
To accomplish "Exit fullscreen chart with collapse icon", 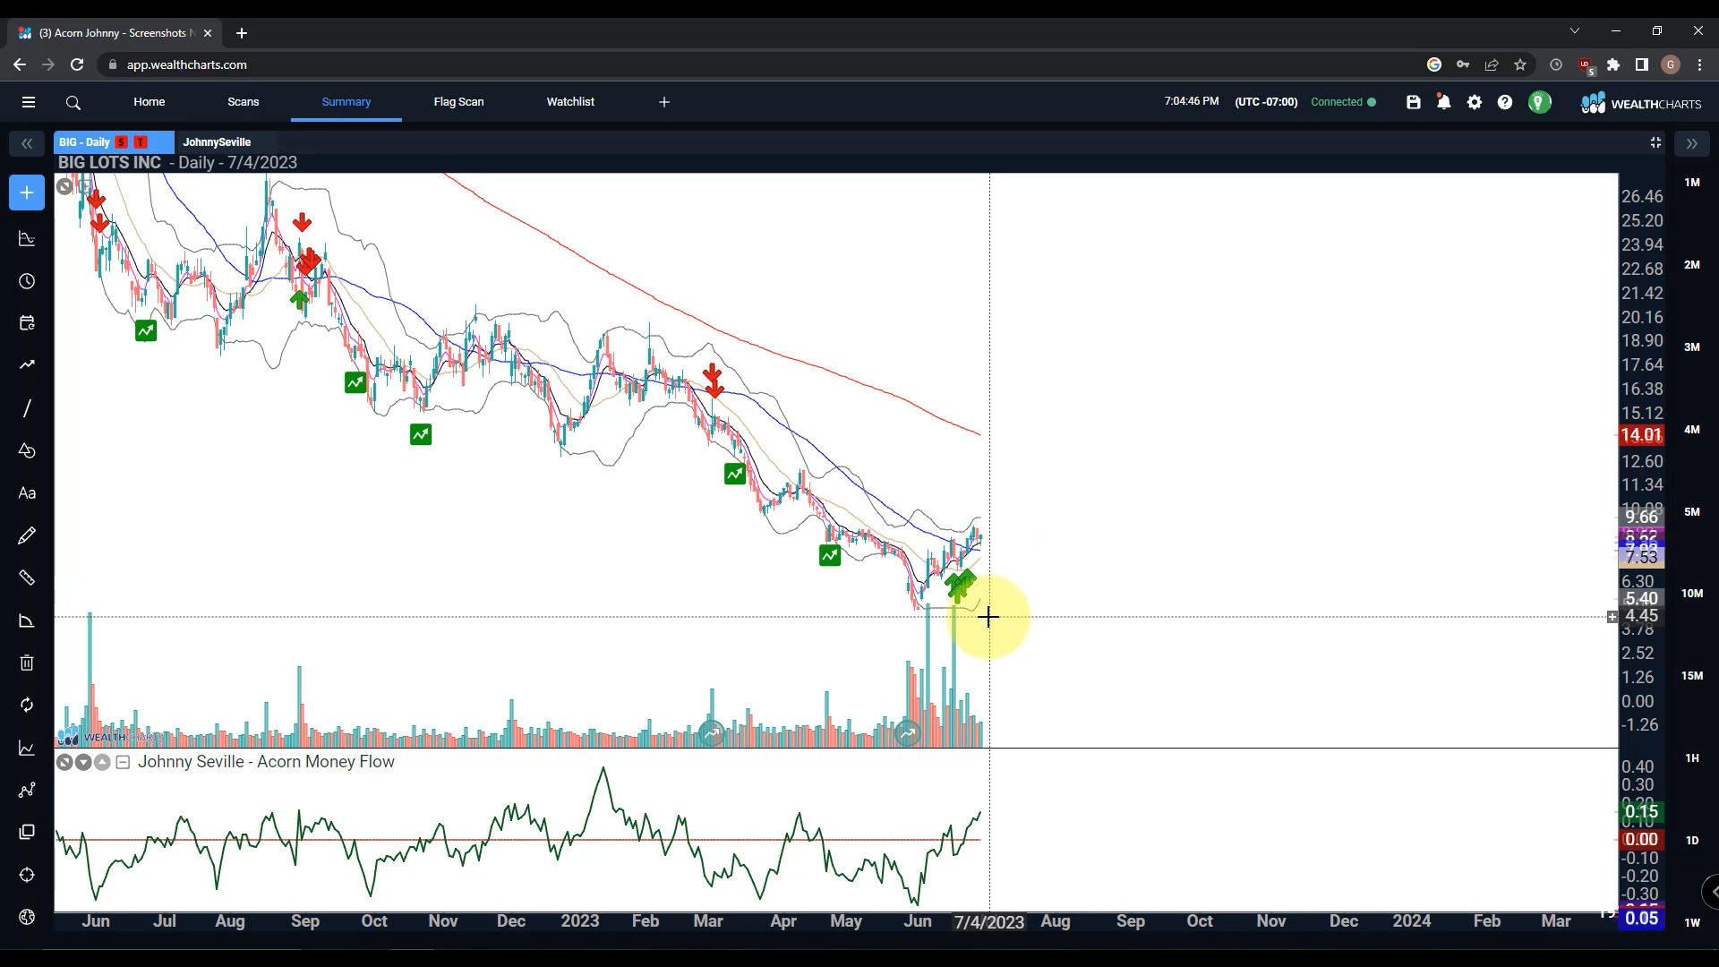I will 1655,142.
